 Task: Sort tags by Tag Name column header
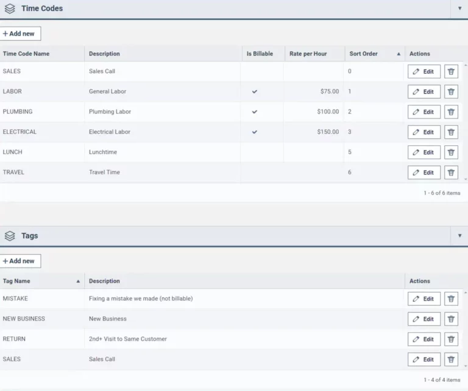tap(16, 281)
